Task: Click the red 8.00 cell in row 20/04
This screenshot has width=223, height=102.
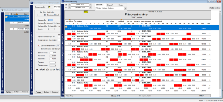Action: (120, 44)
